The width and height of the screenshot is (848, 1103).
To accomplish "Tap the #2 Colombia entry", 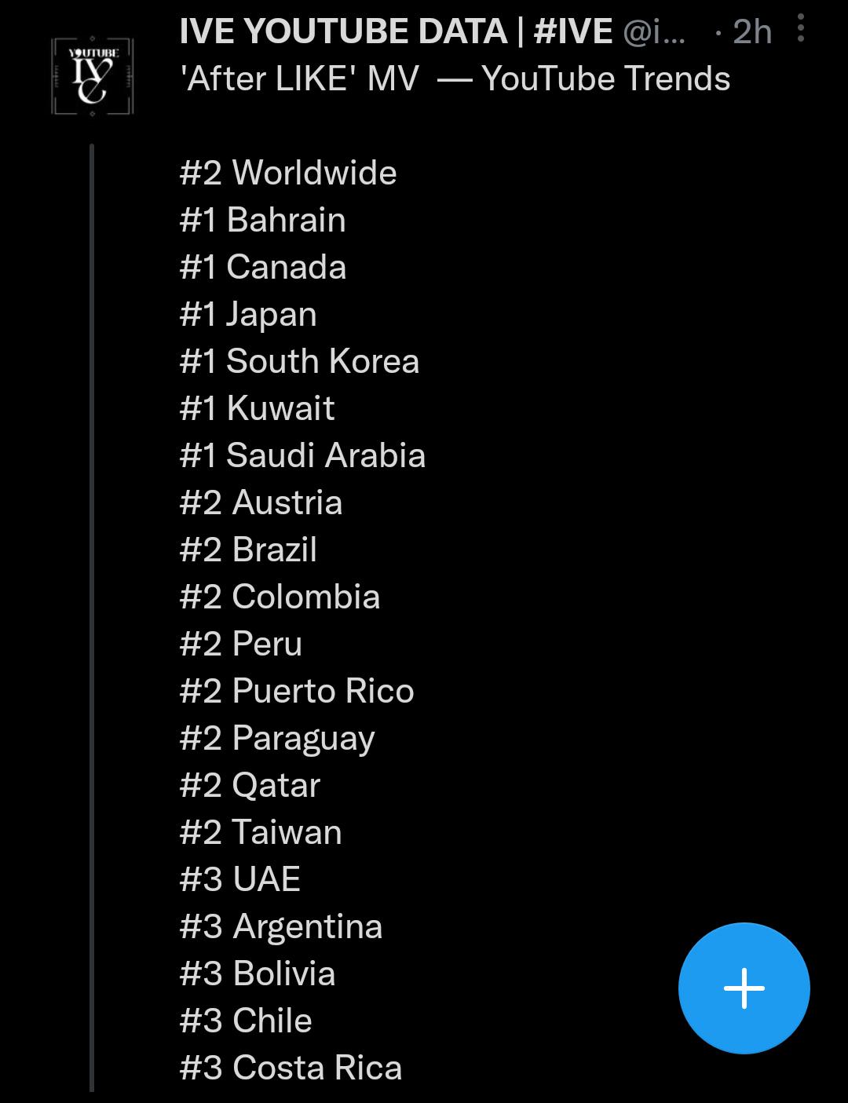I will [x=280, y=597].
